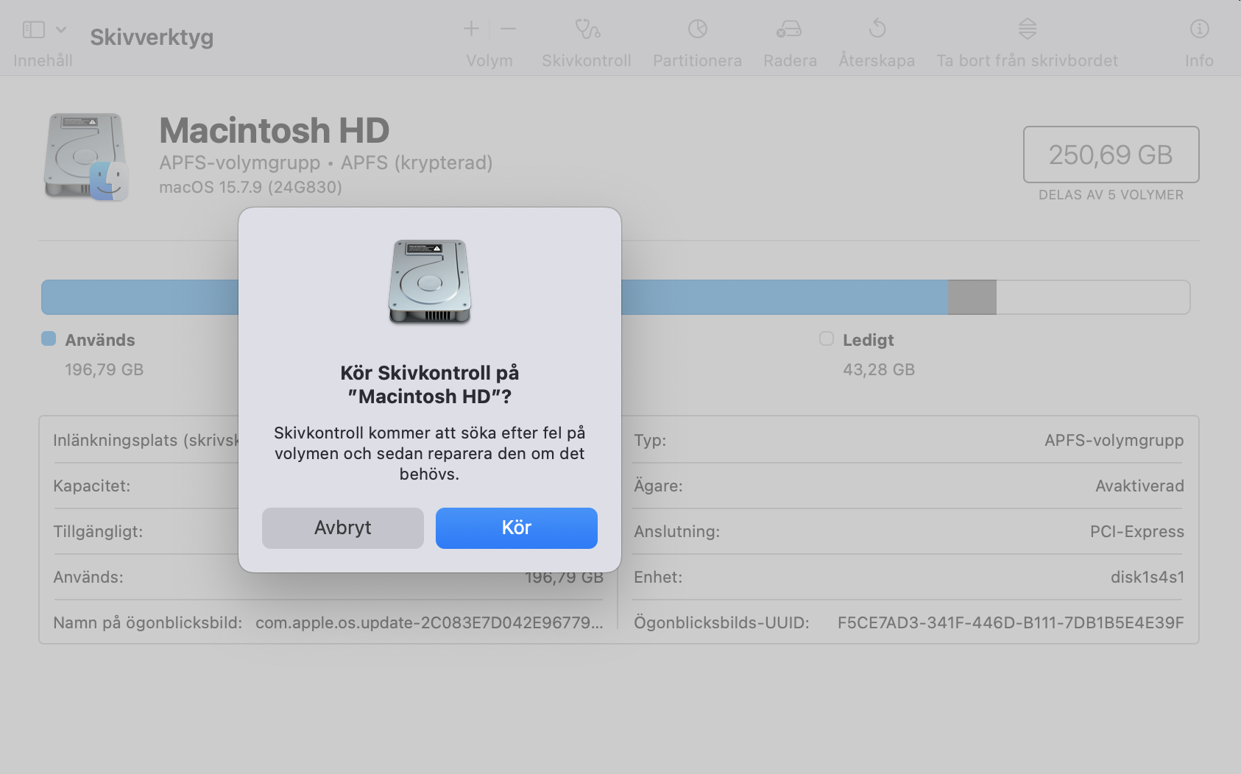Click the 43,28 GB free value

879,369
